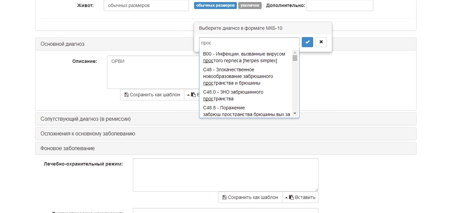Focus the Живот text field
The image size is (450, 213).
coord(146,5)
